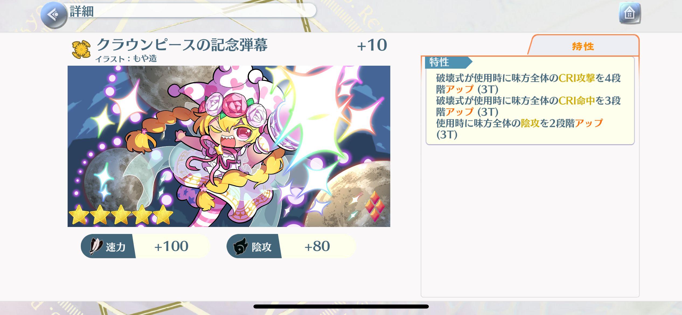Tap the +10 enhancement level

click(372, 45)
